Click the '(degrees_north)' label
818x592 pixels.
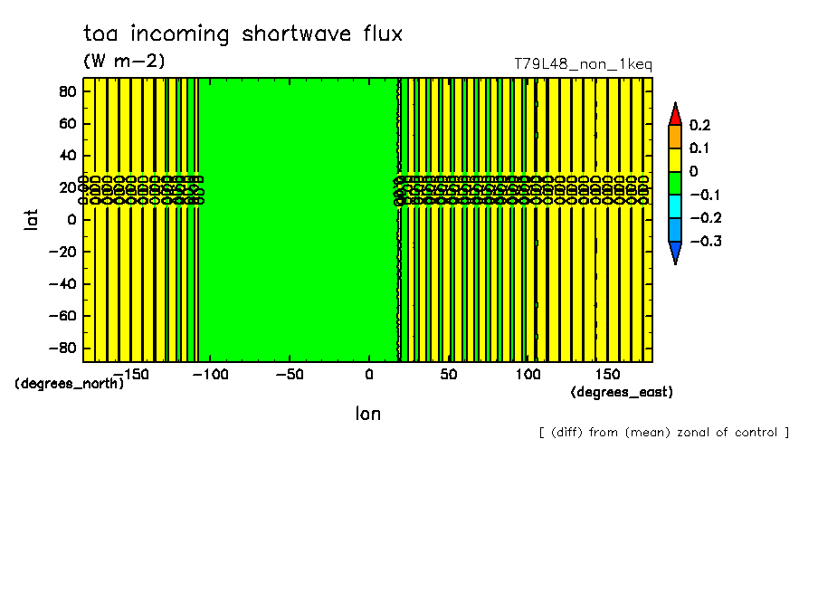(70, 384)
